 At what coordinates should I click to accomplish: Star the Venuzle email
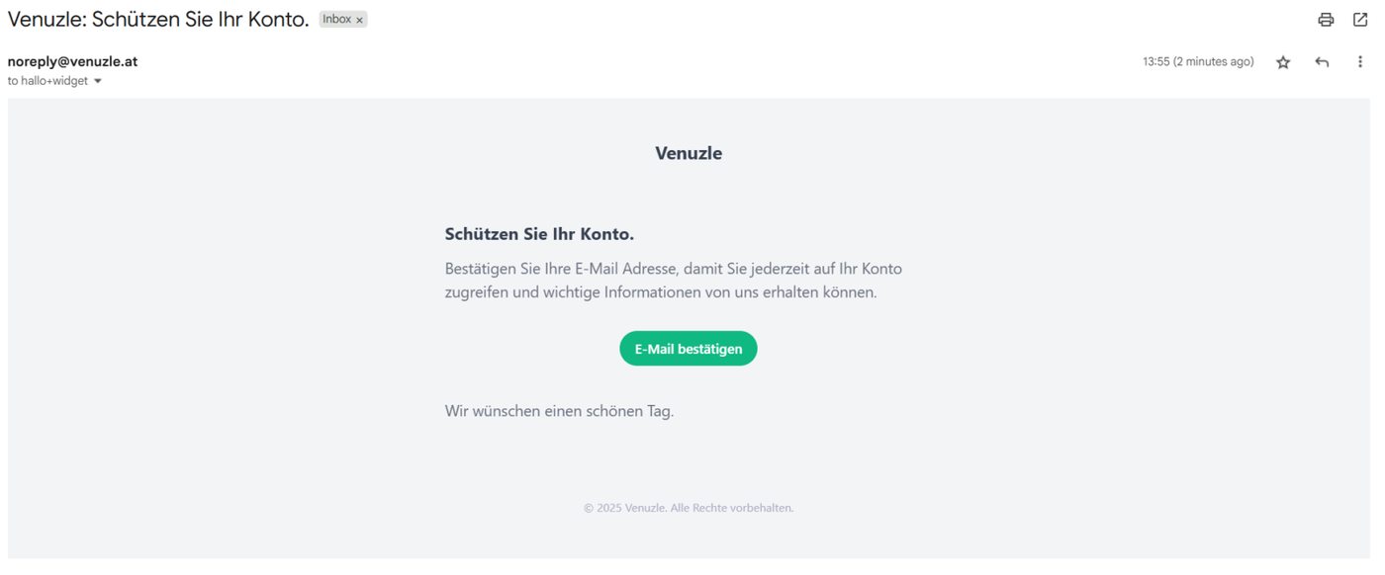point(1283,62)
